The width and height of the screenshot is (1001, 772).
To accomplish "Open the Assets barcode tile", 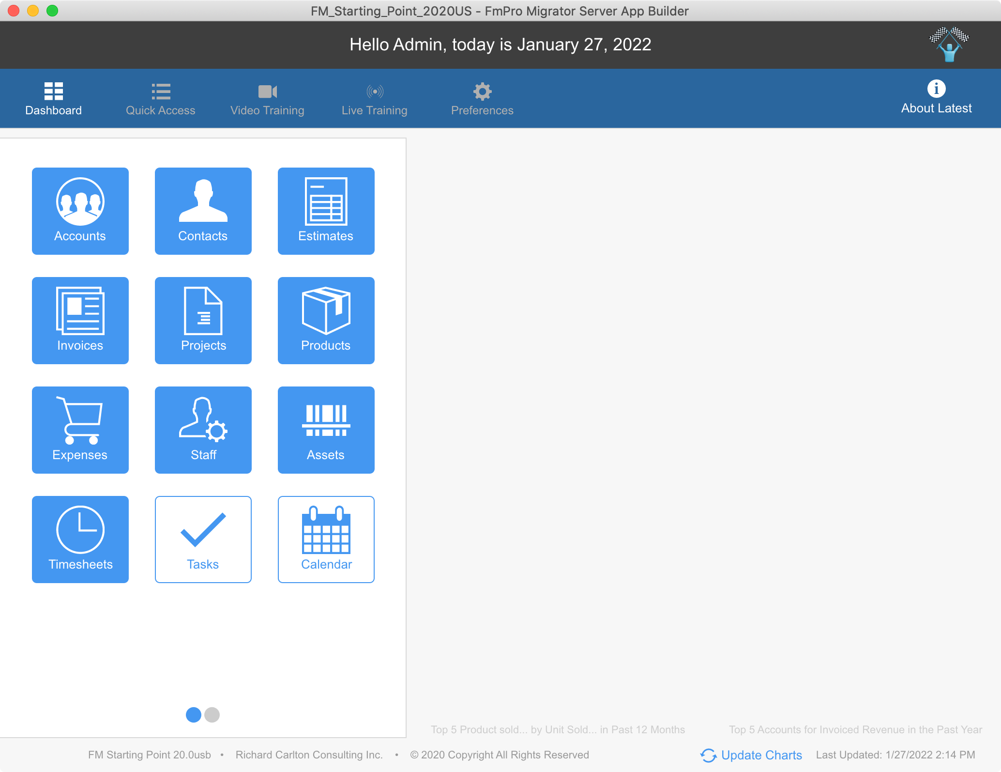I will point(326,430).
